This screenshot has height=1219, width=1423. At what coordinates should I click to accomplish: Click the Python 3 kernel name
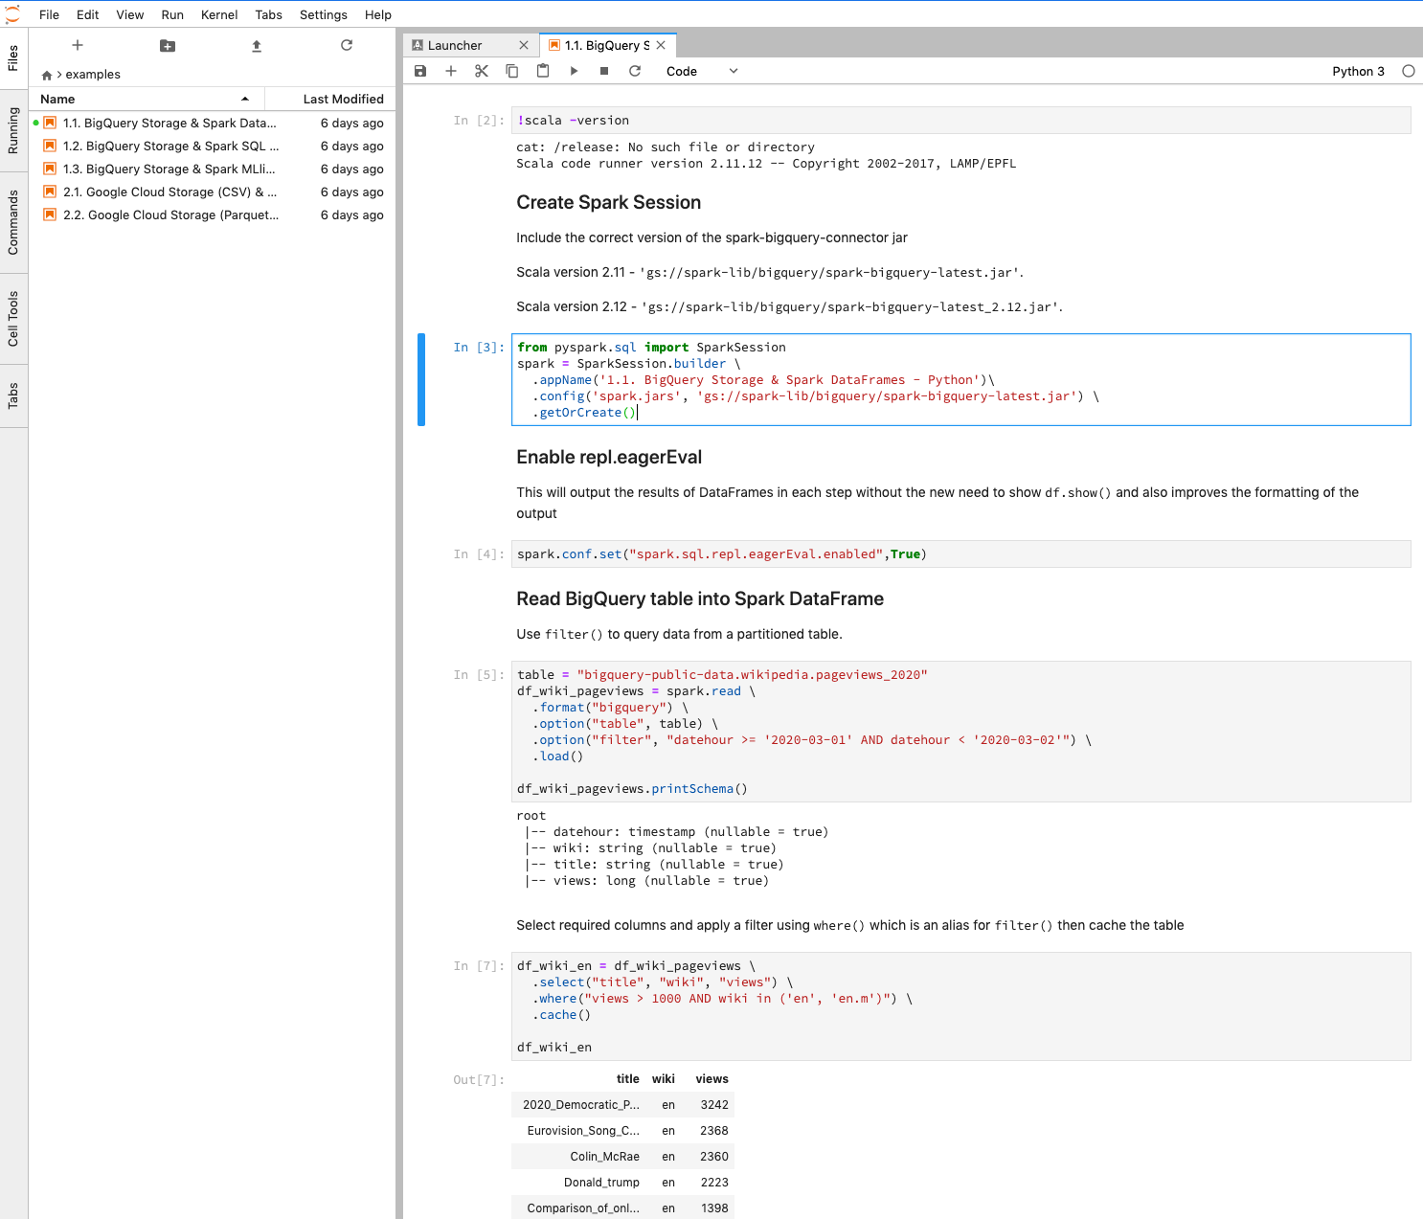click(x=1358, y=71)
